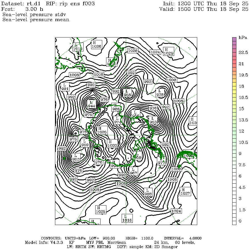Select the 7.5 color bar value
250x250 pixels.
[242, 165]
